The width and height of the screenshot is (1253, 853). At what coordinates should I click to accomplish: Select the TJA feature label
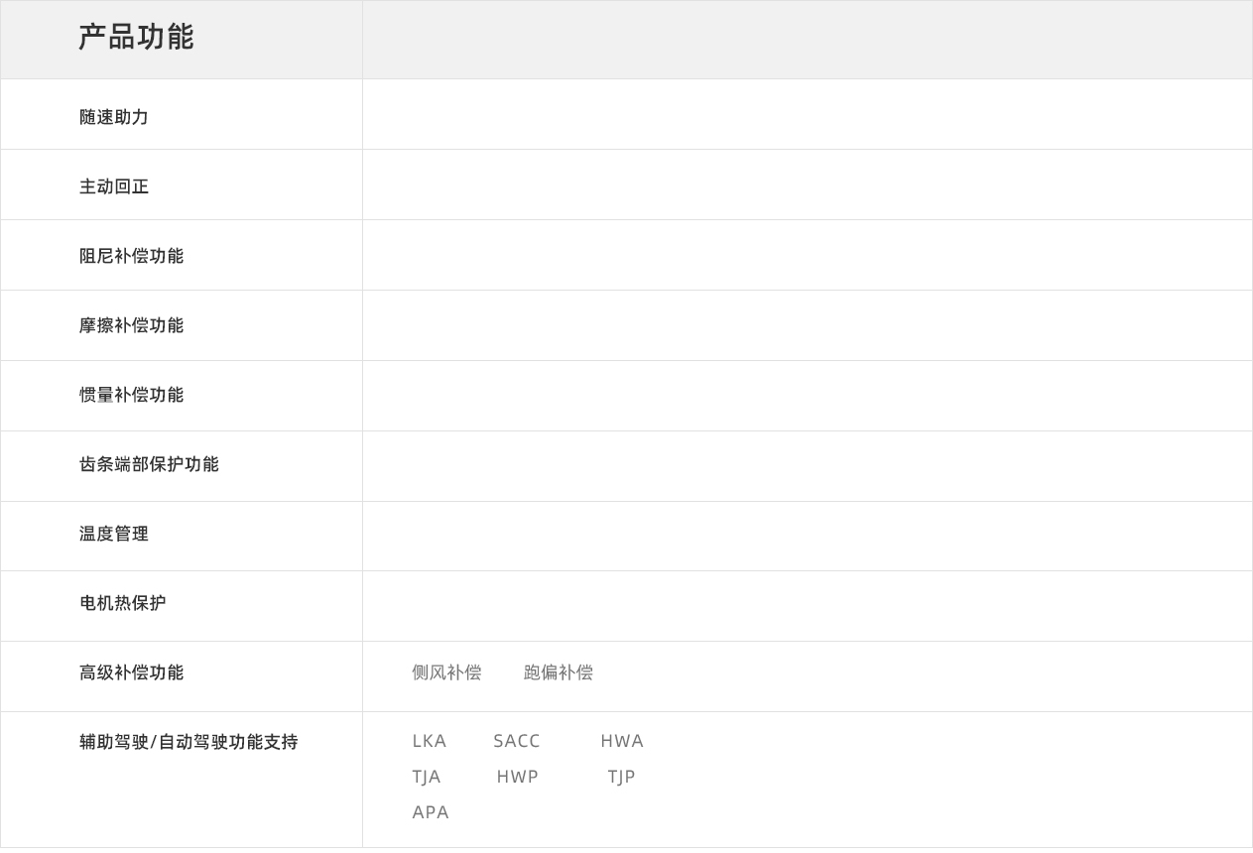click(427, 777)
